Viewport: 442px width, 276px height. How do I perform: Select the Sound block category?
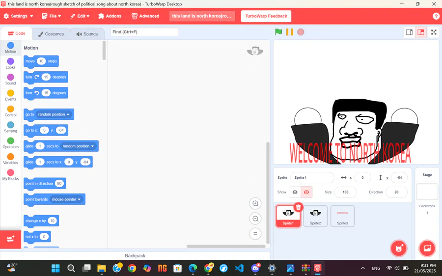pos(10,79)
